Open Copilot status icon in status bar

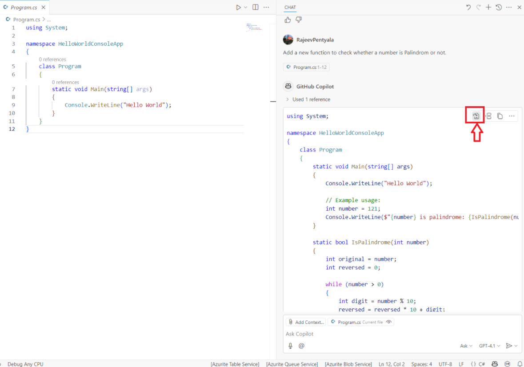coord(494,364)
